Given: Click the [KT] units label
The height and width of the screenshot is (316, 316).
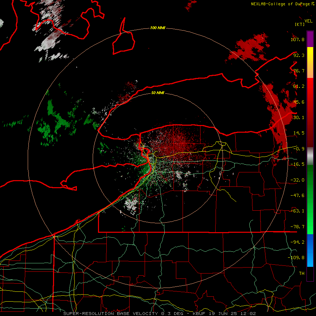Looking at the screenshot, I should pos(299,24).
